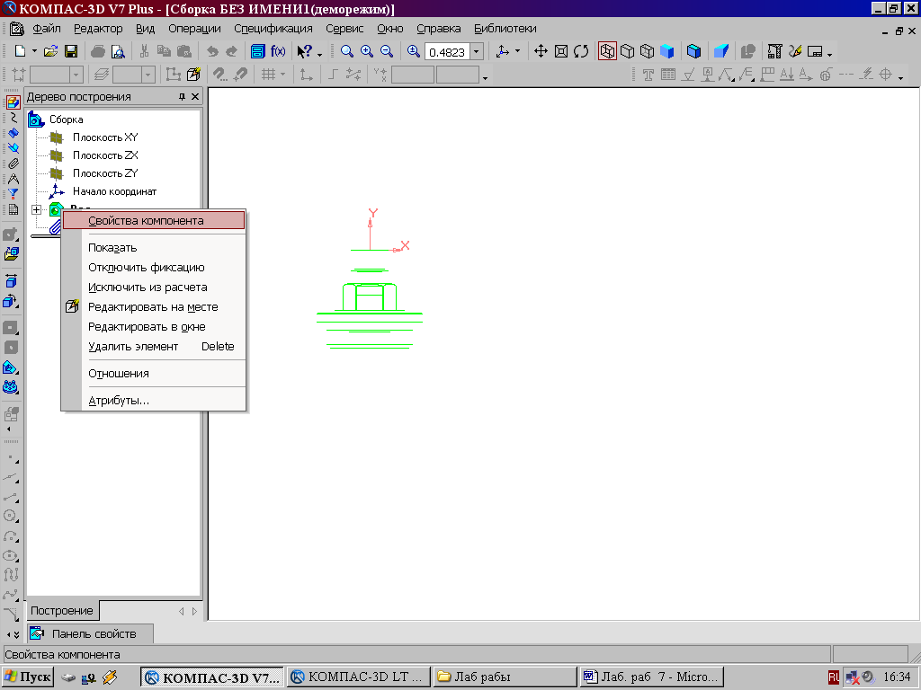The height and width of the screenshot is (690, 921).
Task: Switch to hidden lines removed display
Action: (x=627, y=51)
